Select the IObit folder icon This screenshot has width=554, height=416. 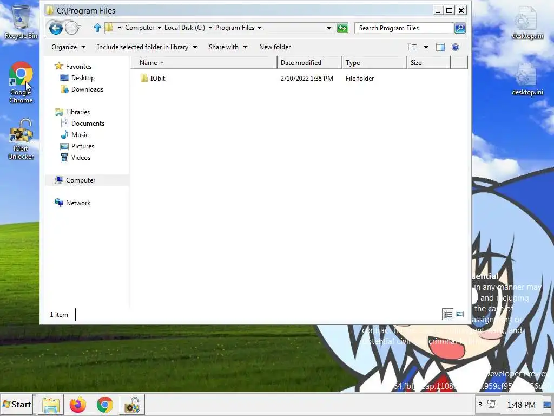(144, 78)
